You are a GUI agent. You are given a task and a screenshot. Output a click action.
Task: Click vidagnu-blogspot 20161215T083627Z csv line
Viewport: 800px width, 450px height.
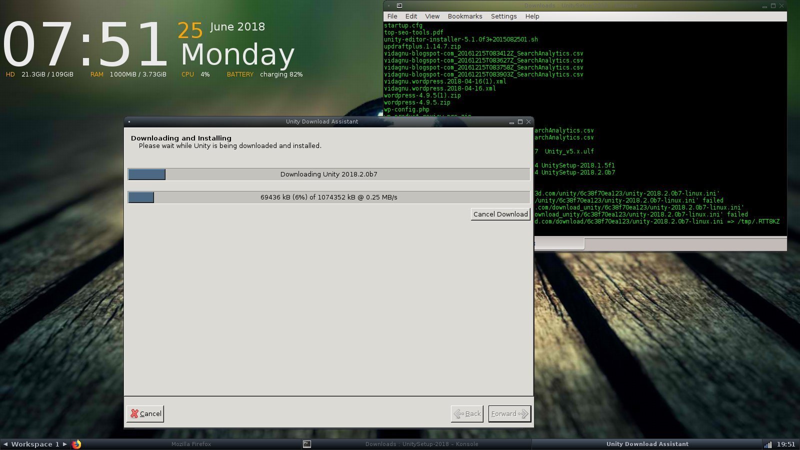point(483,60)
